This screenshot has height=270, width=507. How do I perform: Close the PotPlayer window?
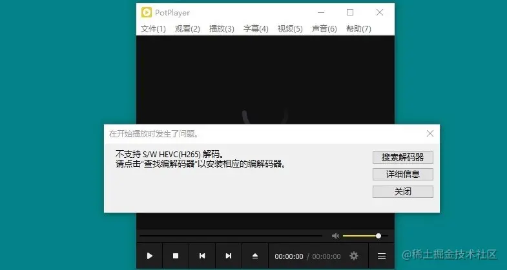(380, 13)
